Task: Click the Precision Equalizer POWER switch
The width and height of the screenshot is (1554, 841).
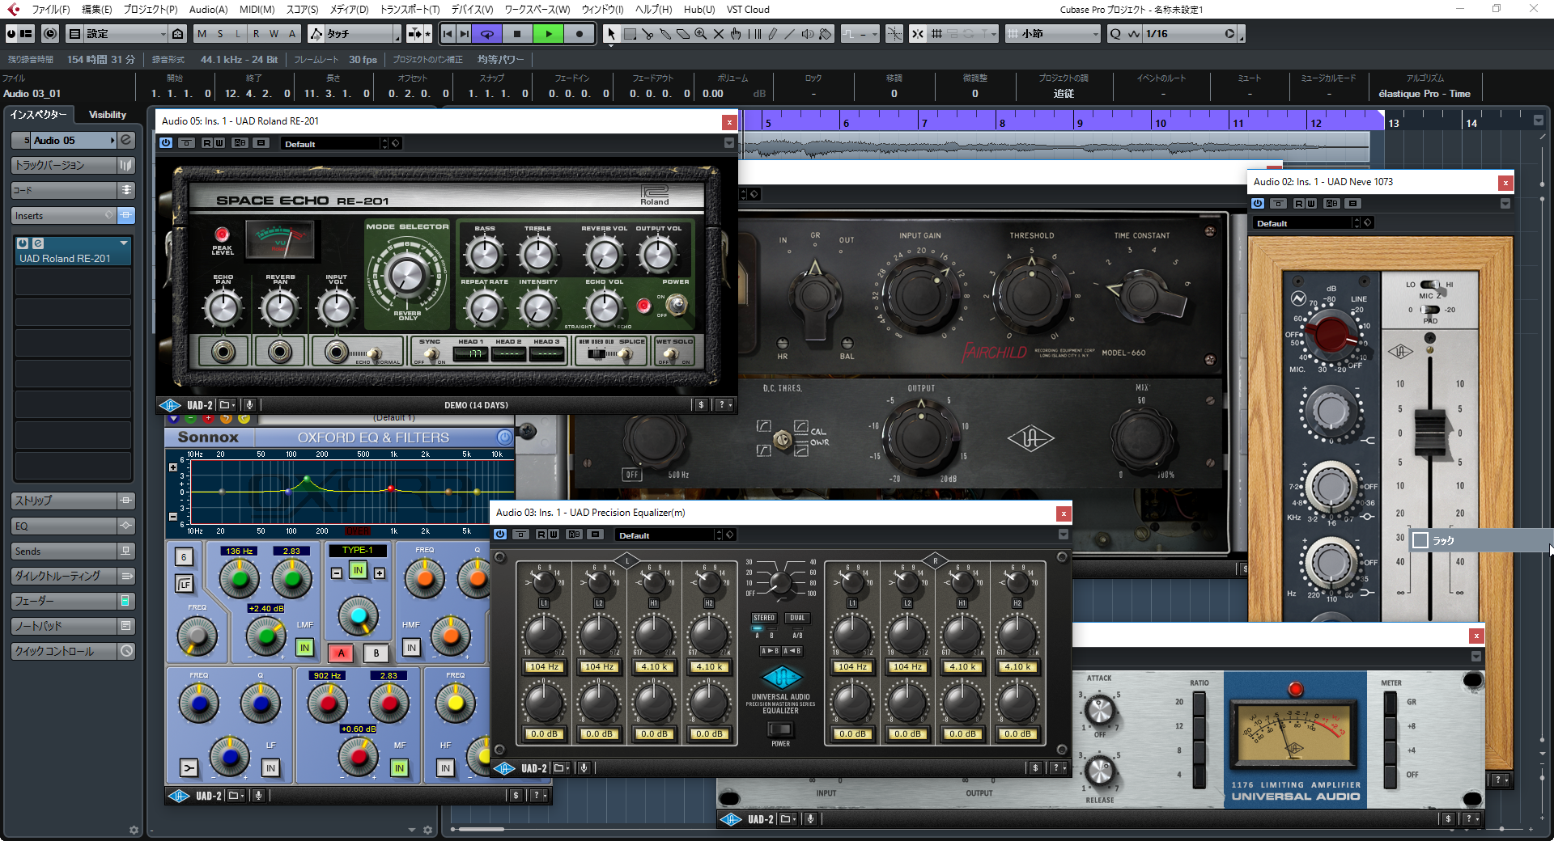Action: point(780,729)
